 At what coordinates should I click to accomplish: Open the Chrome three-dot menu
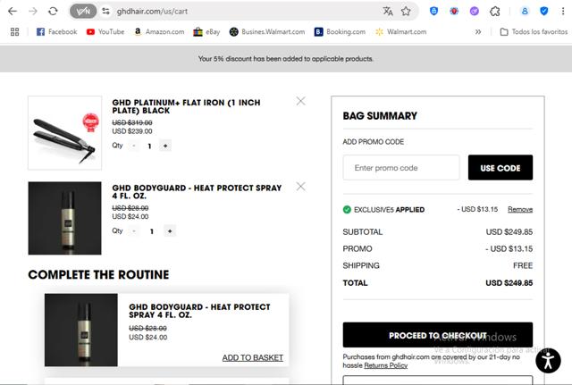point(563,12)
